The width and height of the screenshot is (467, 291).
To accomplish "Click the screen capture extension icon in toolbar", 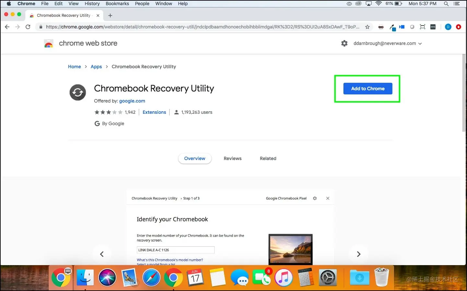I will pos(423,27).
